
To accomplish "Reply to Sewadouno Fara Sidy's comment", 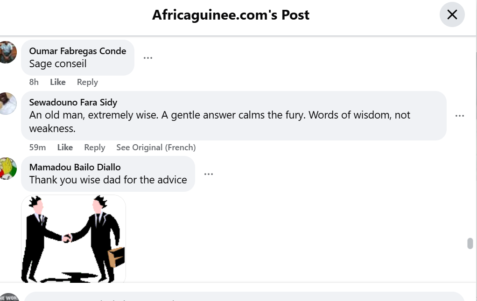I will coord(94,147).
